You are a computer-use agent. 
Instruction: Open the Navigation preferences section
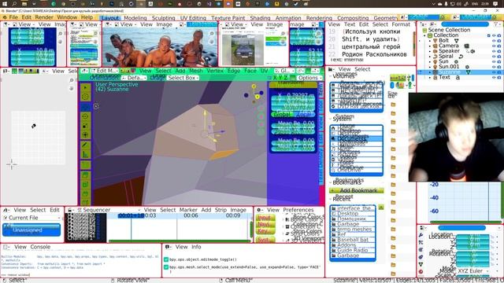coord(265,224)
